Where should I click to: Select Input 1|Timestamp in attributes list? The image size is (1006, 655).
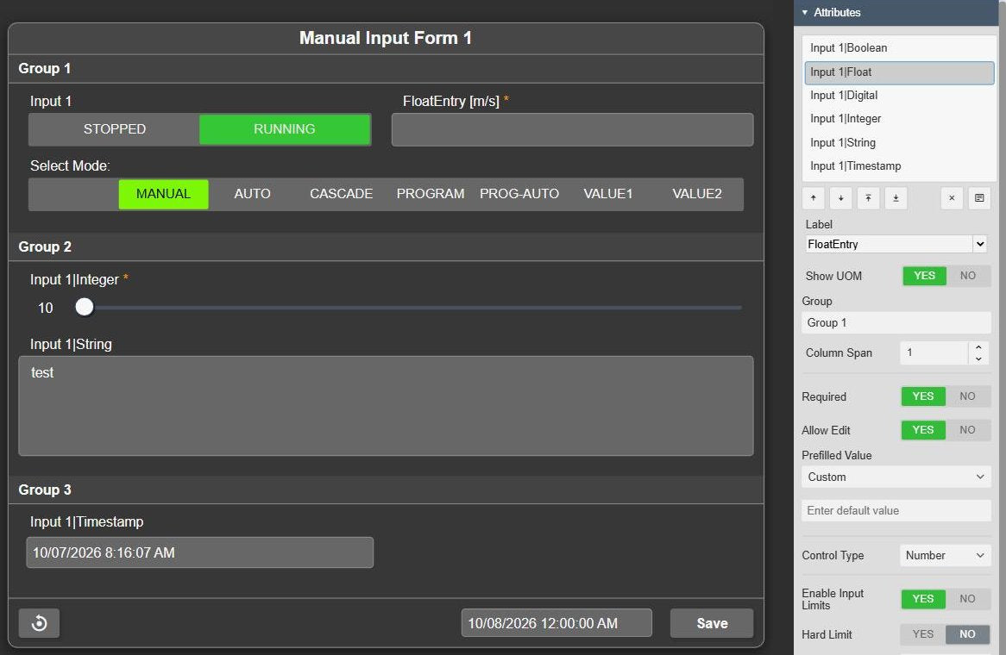tap(899, 166)
